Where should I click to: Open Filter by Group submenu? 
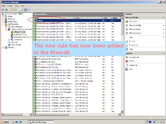tap(135, 33)
